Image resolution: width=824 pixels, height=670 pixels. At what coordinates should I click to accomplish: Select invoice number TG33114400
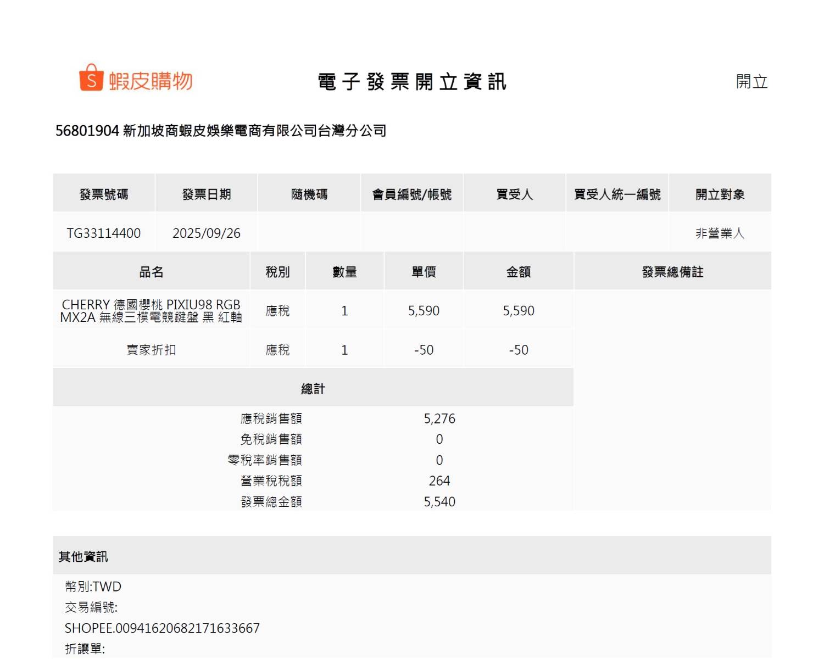click(104, 233)
